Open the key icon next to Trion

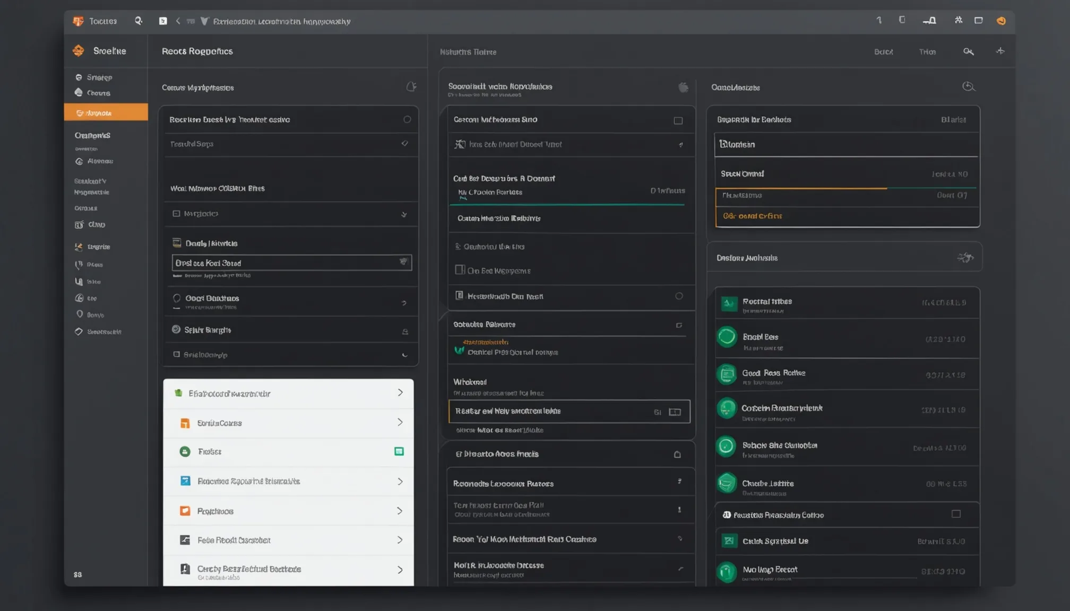(x=969, y=51)
